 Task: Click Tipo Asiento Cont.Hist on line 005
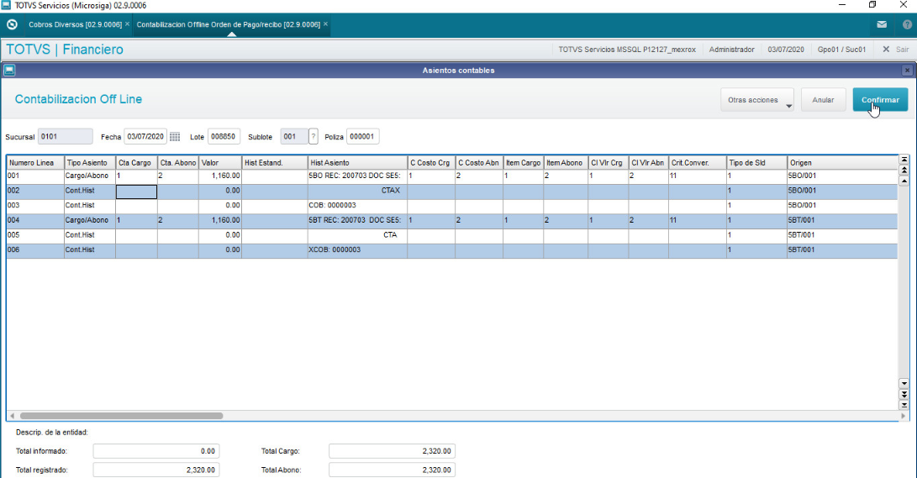point(89,235)
